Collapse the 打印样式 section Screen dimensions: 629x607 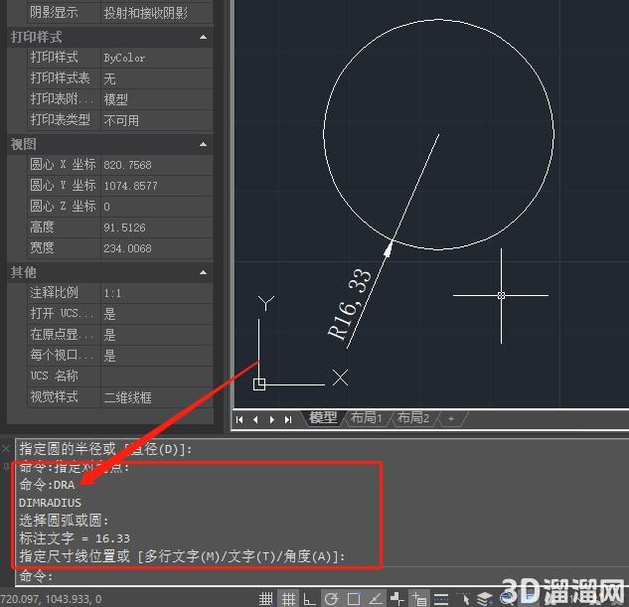204,38
